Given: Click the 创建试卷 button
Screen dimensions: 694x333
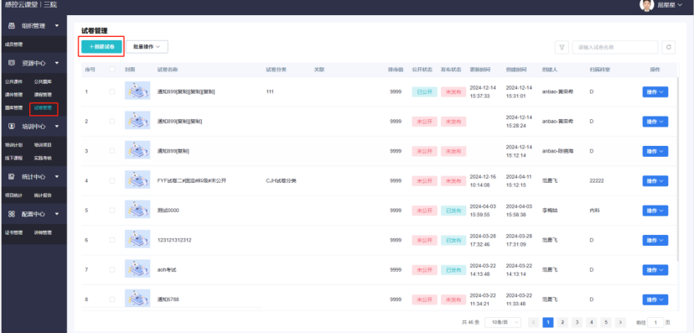Looking at the screenshot, I should click(101, 46).
